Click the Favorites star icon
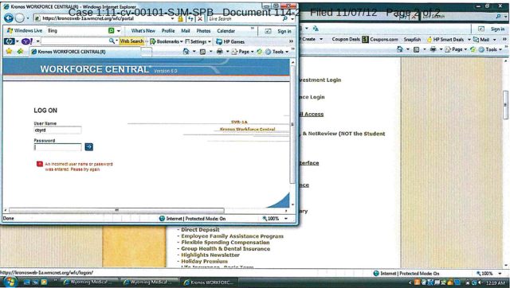 pos(9,51)
